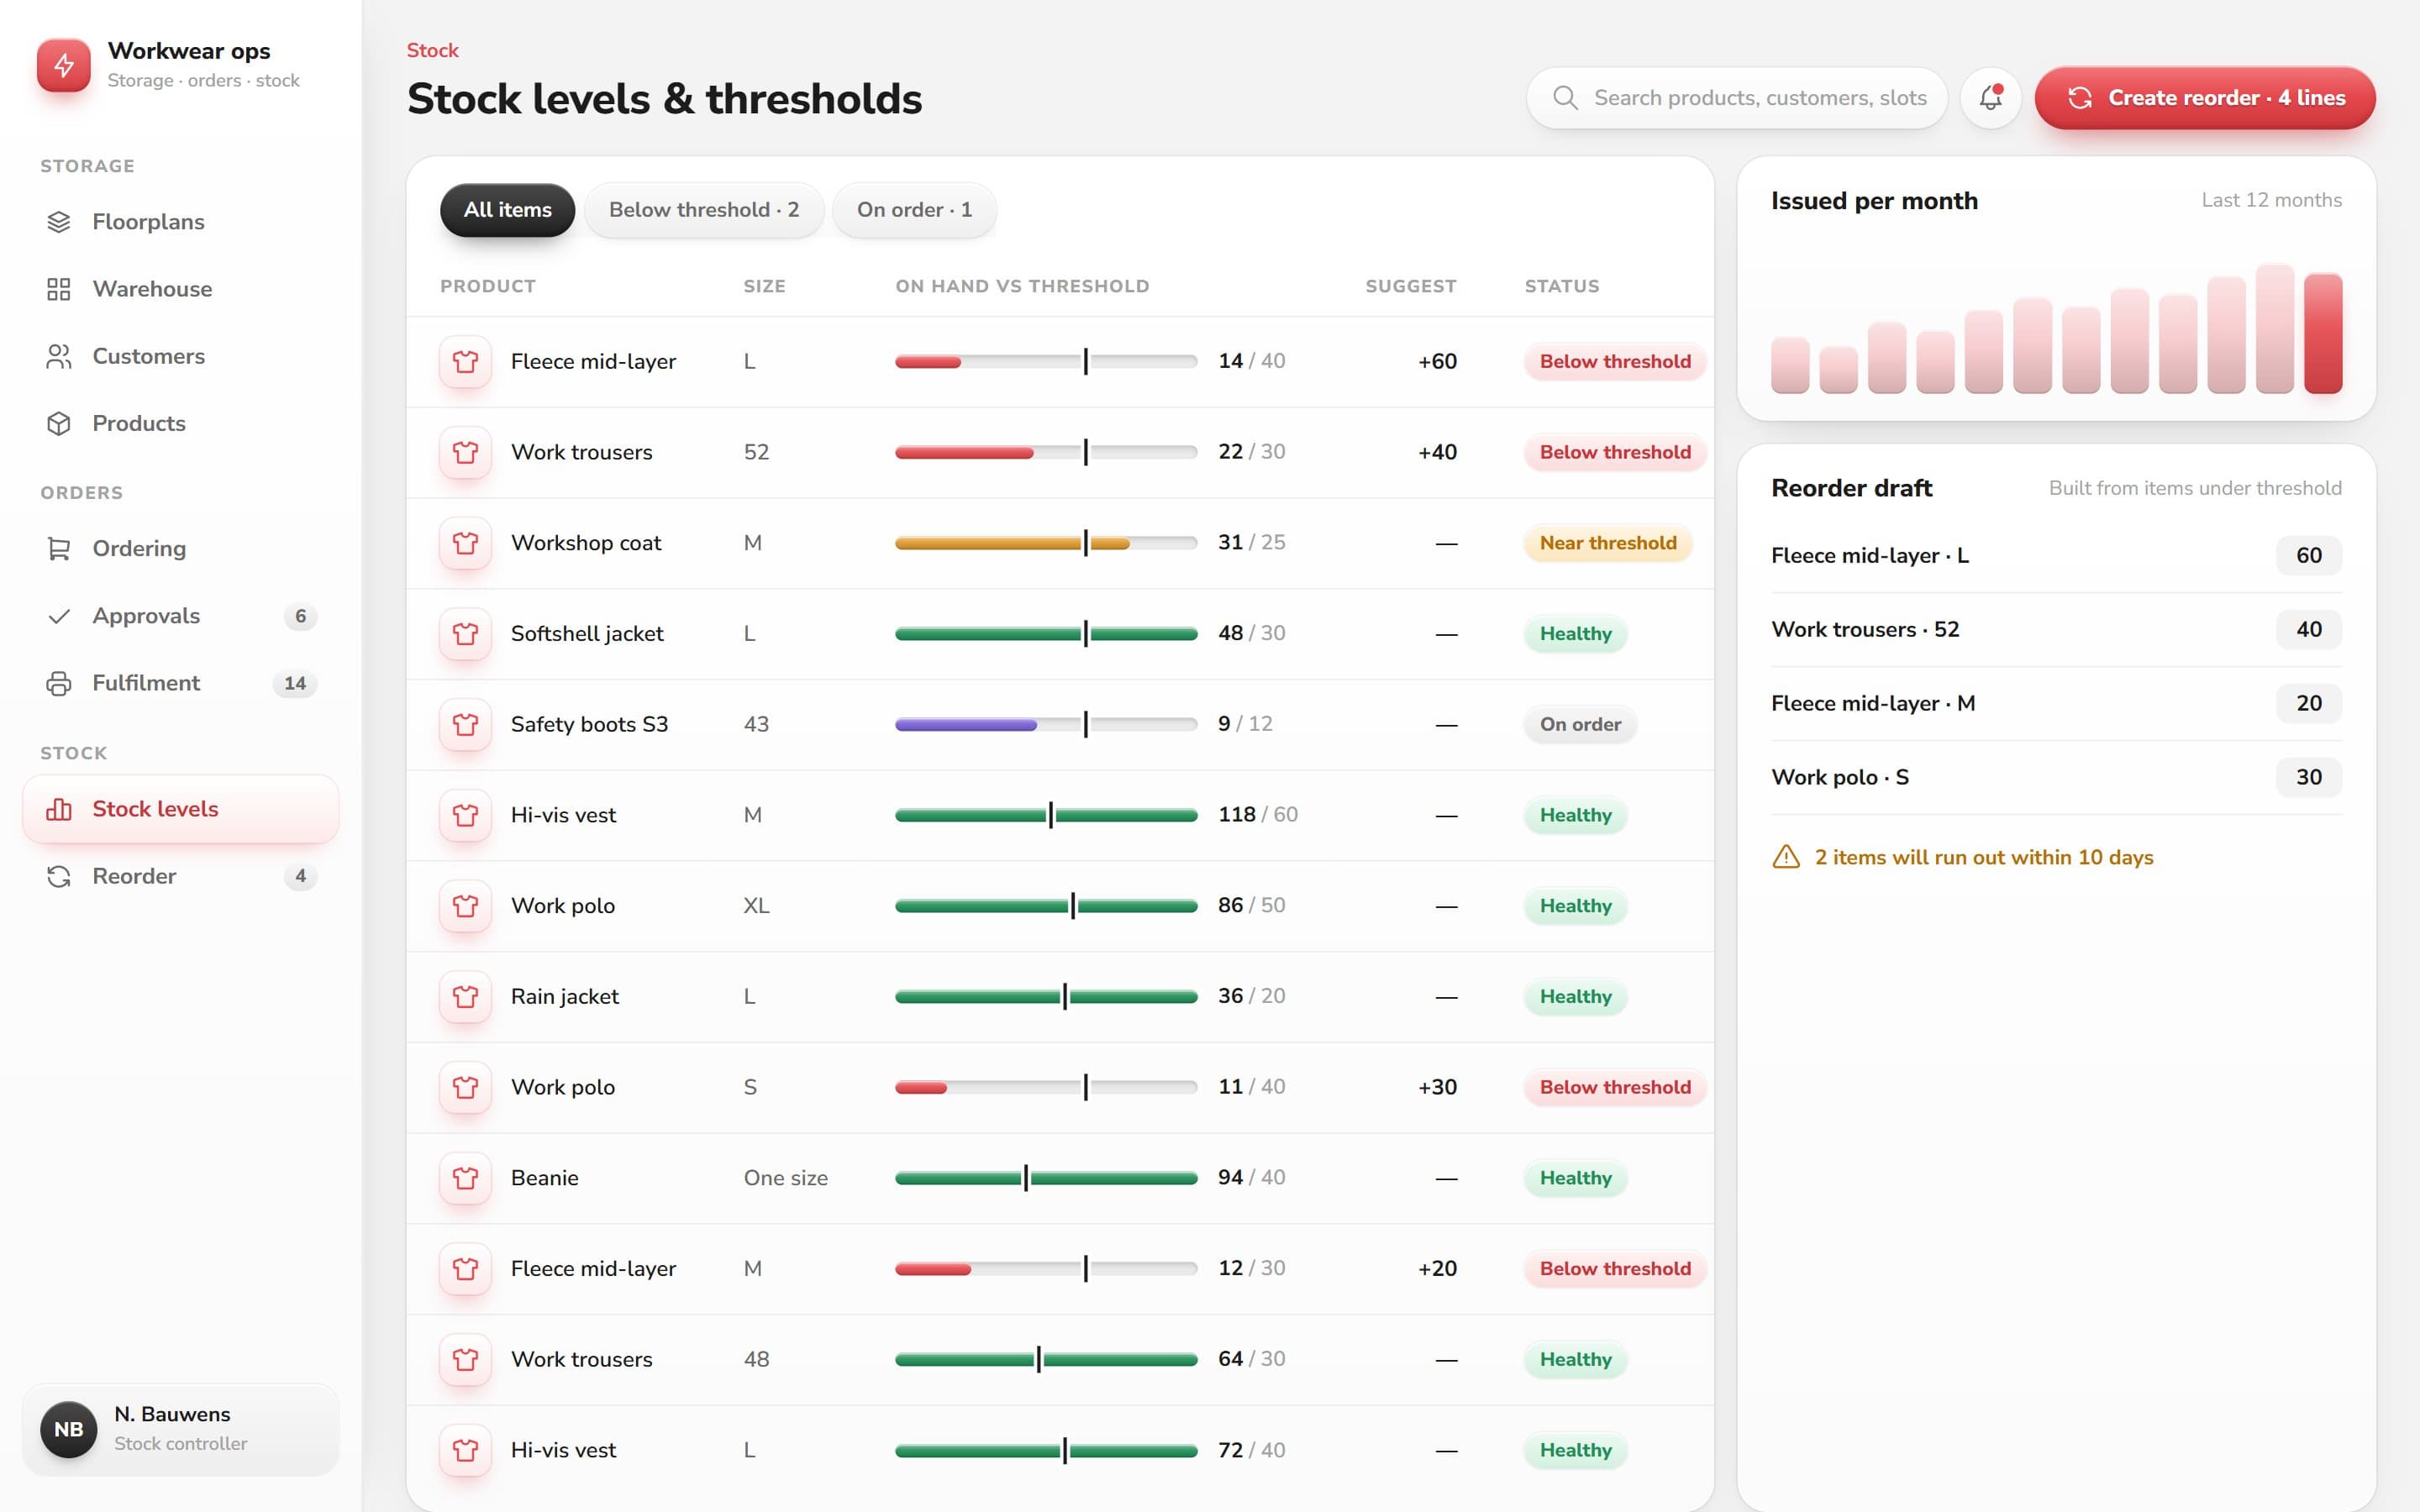Click the Fulfilment printer icon

pos(59,683)
